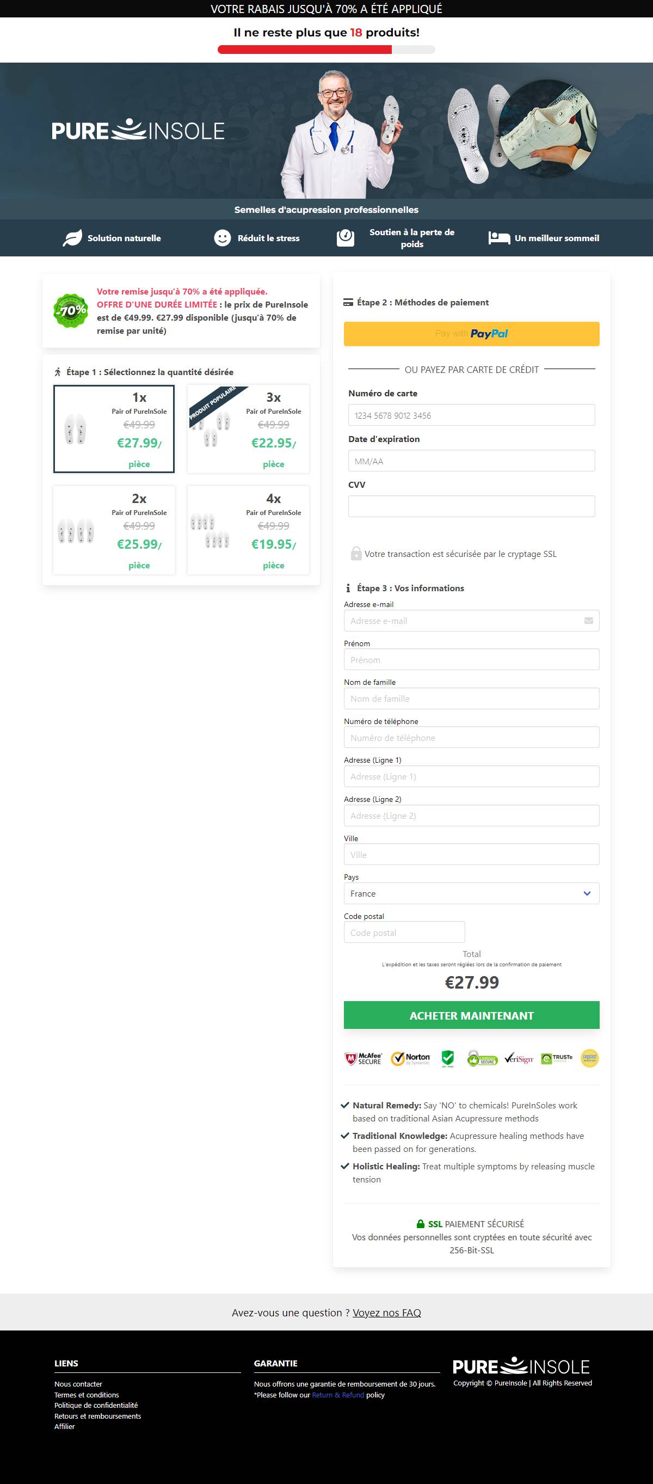Open the Voyez nos FAQ link
Viewport: 653px width, 1484px height.
pyautogui.click(x=387, y=1313)
